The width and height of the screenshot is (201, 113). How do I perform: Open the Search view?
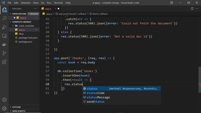point(4,18)
